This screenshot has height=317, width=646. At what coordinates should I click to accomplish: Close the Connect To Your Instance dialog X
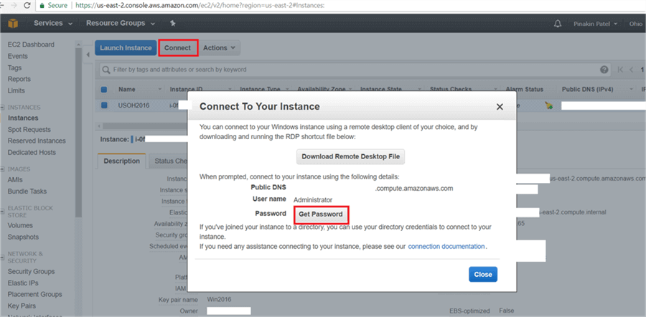coord(500,107)
